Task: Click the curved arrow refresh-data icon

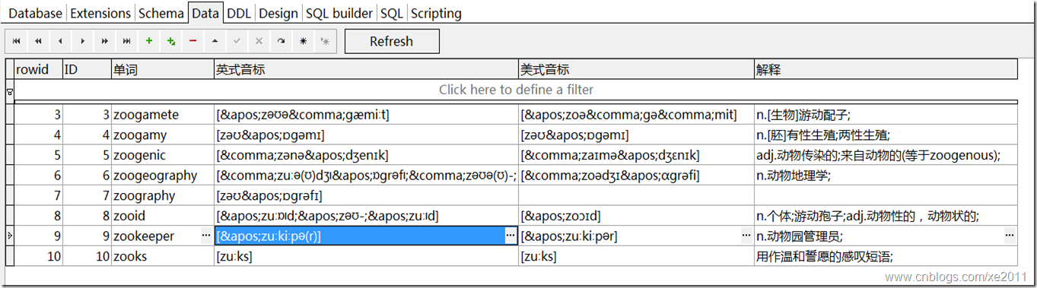Action: [x=282, y=41]
